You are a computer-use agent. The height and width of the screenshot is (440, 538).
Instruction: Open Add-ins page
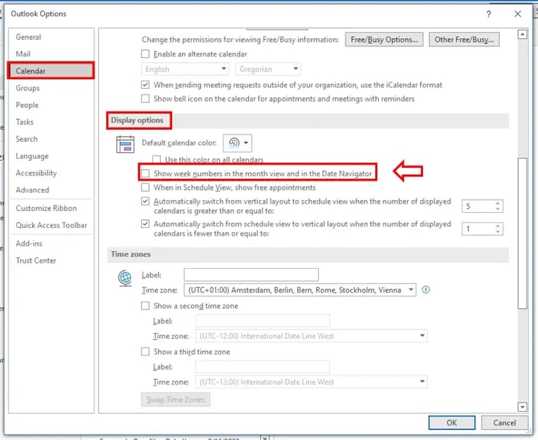(51, 243)
